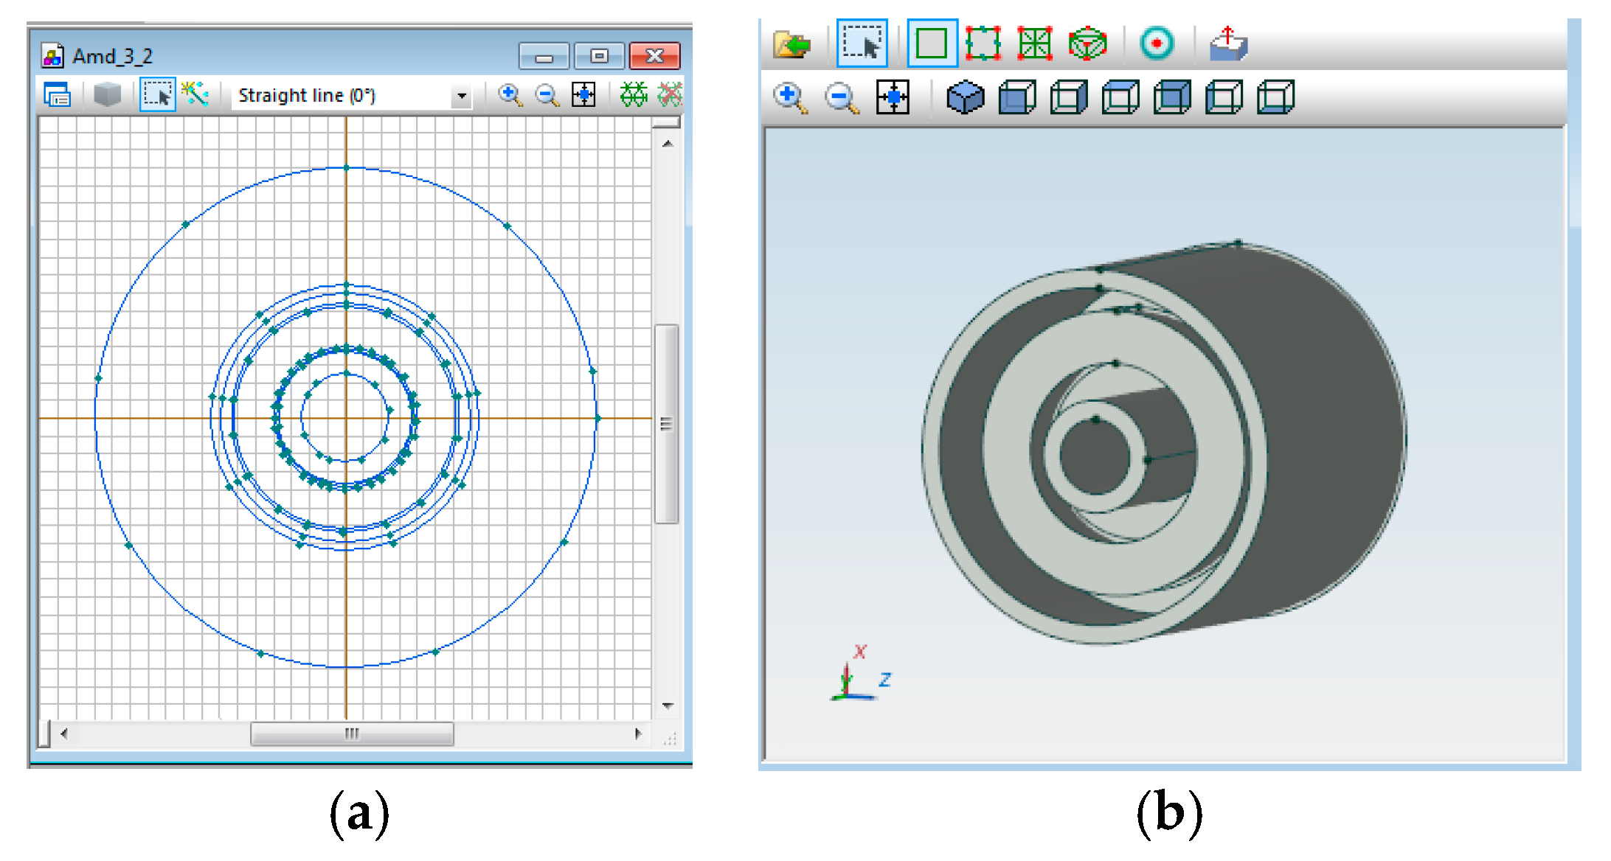
Task: Click the magic wand tool in sketch window
Action: tap(195, 94)
